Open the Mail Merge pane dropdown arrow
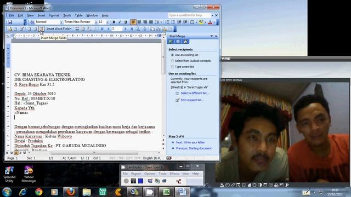 point(212,36)
